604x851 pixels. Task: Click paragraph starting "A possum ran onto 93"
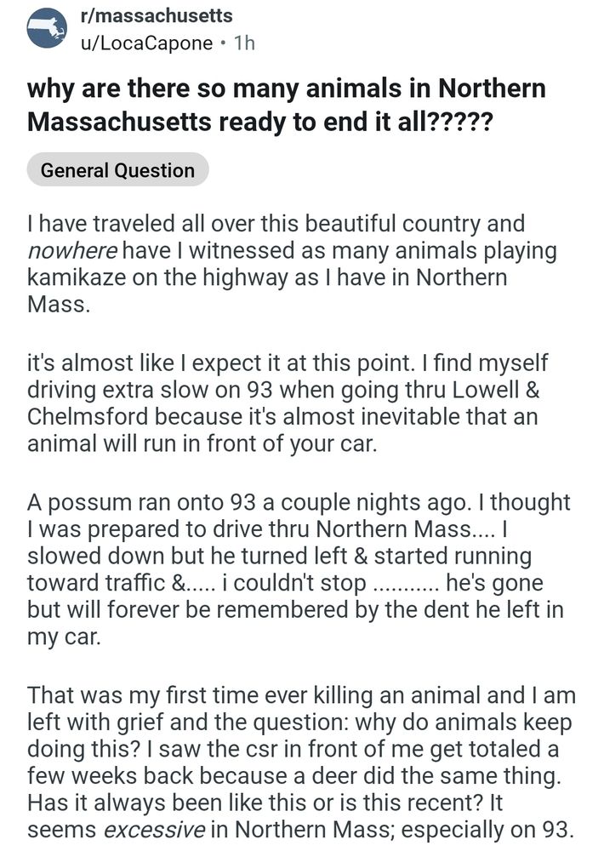point(299,568)
